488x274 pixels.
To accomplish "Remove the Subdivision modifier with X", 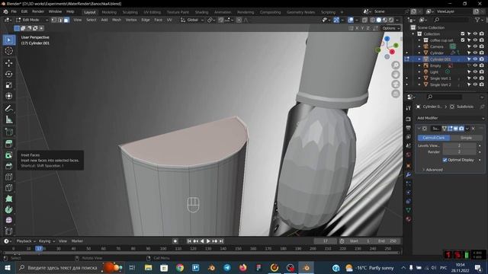I will point(474,129).
